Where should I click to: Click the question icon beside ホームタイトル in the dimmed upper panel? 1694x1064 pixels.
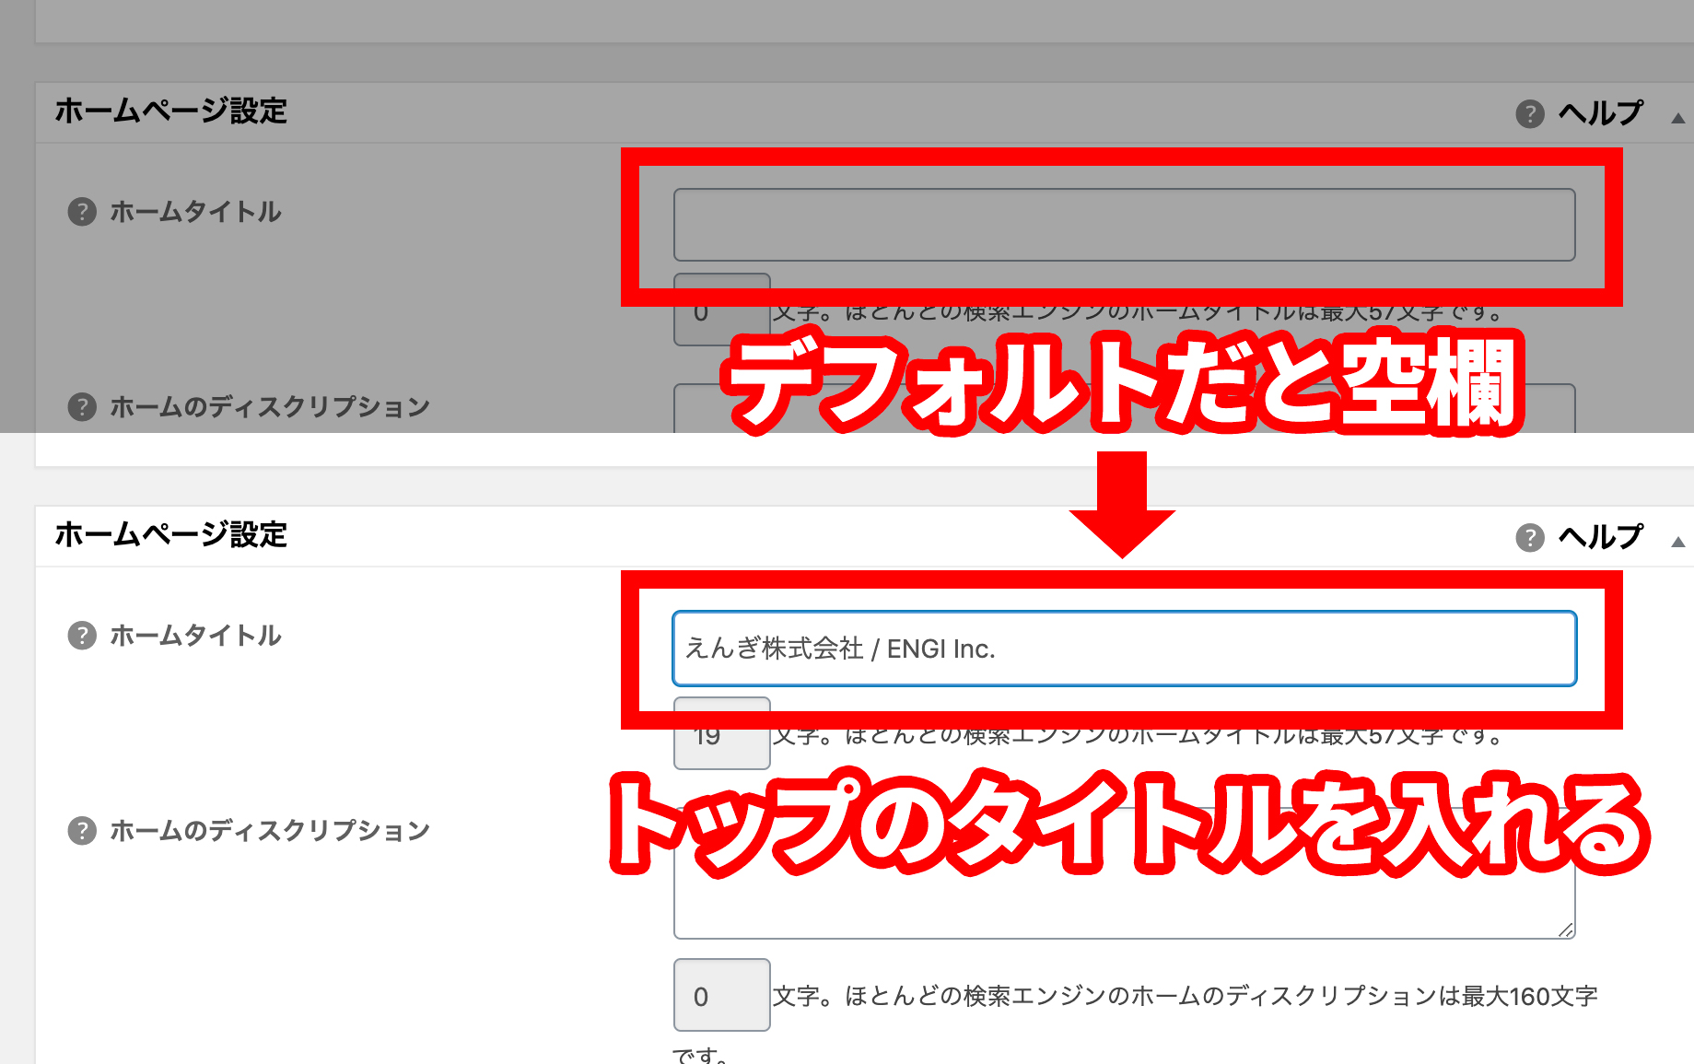82,212
